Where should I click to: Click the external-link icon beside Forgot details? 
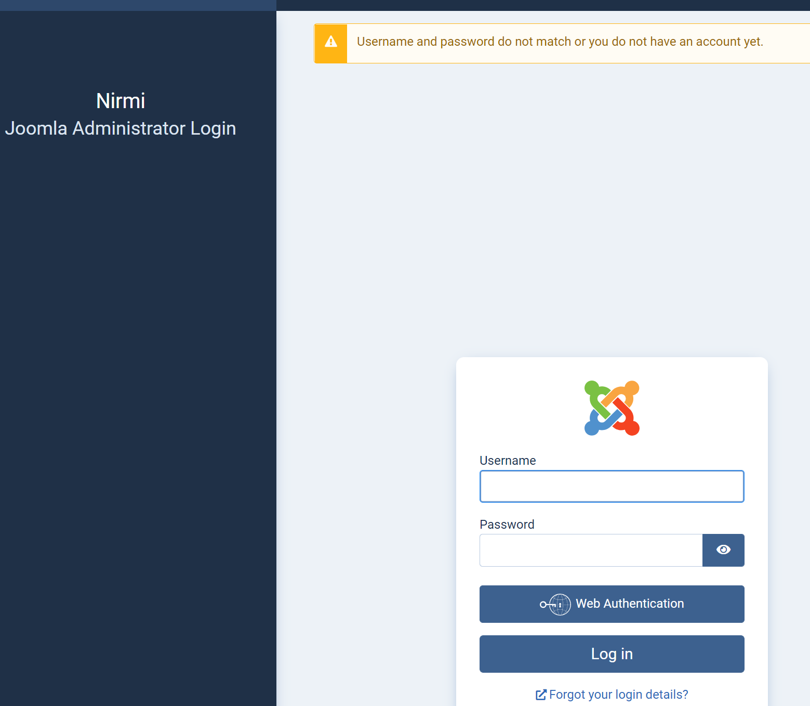541,695
